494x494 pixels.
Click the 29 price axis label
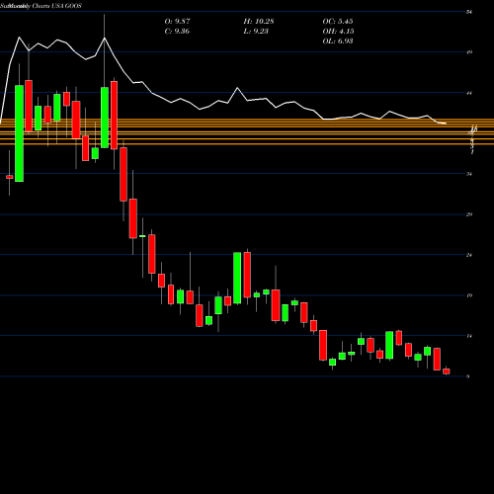coord(469,214)
